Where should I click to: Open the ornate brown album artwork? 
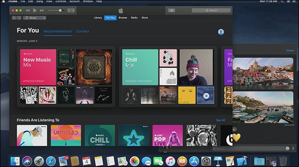[94, 67]
